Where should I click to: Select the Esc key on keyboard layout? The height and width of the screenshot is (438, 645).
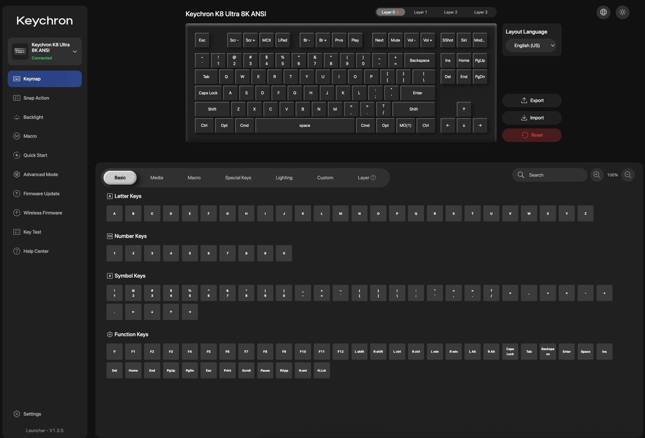202,40
